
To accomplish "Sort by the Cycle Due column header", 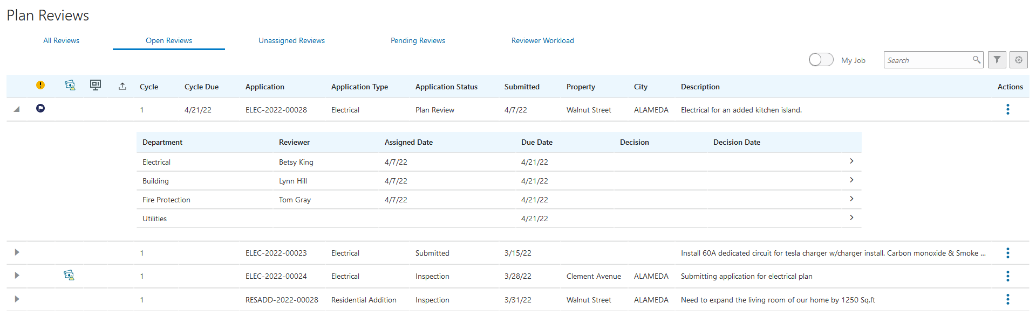I will tap(201, 87).
